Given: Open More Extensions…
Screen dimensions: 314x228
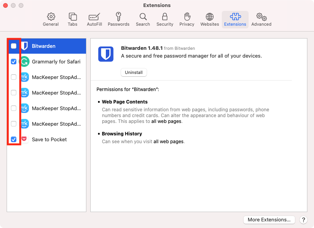Looking at the screenshot, I should [x=269, y=219].
